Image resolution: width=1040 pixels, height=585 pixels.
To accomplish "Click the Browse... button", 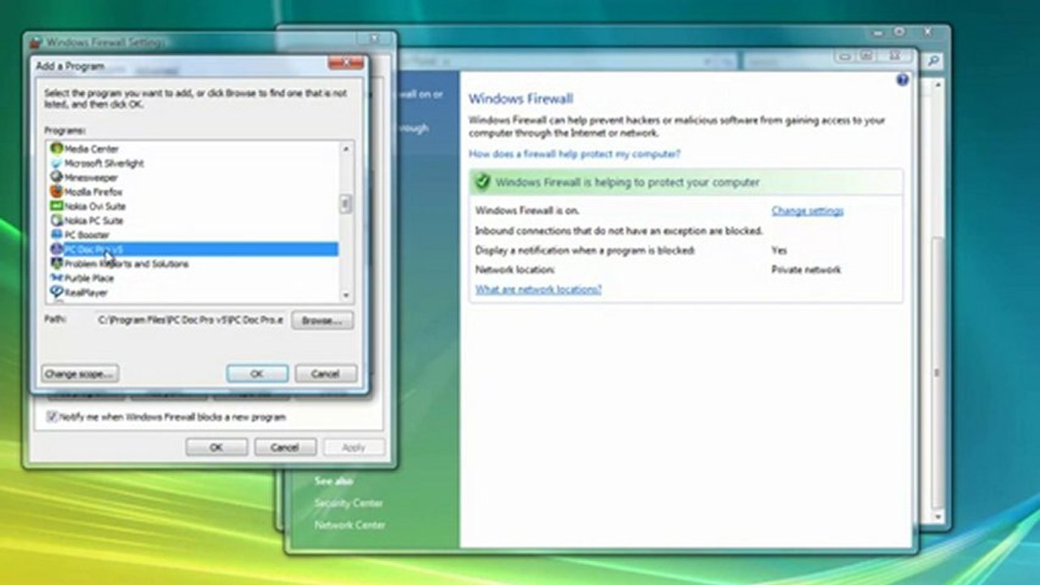I will [x=322, y=320].
